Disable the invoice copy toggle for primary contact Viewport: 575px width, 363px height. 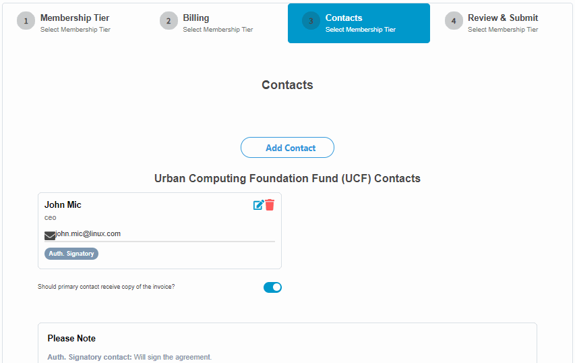coord(272,287)
